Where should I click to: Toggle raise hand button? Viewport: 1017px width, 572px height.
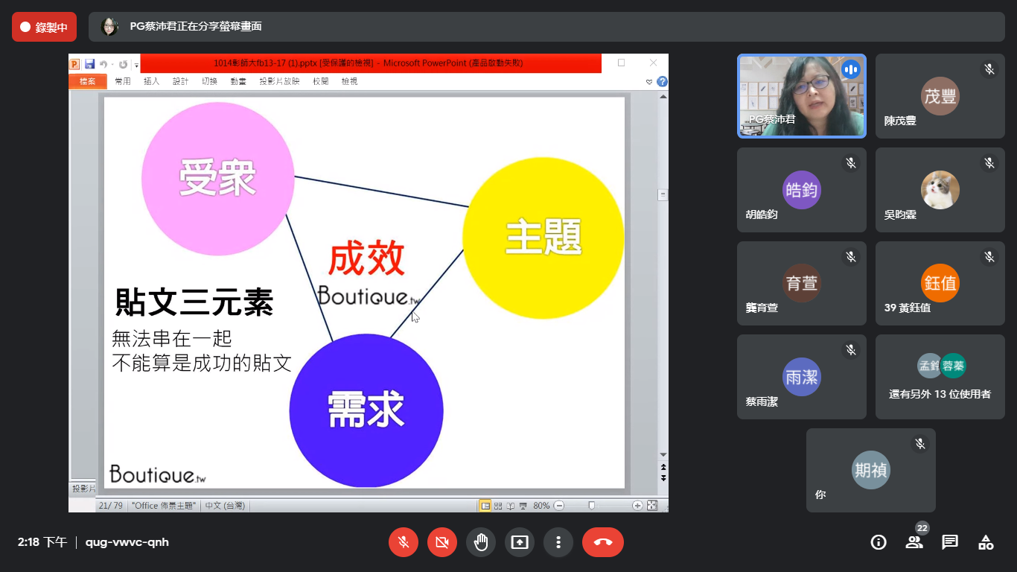click(x=481, y=542)
